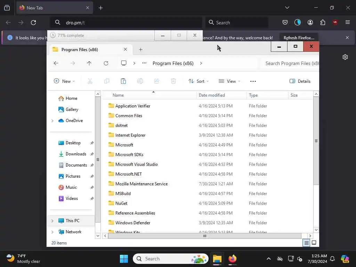This screenshot has height=267, width=356.
Task: Open a new tab in Firefox
Action: point(100,8)
